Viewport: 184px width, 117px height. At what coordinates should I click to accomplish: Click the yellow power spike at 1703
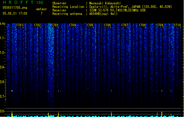(x=59, y=114)
